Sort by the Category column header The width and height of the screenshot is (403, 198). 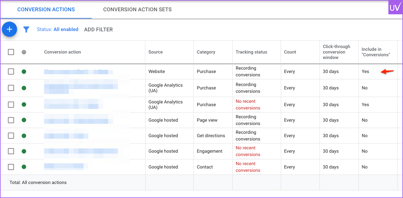(206, 52)
